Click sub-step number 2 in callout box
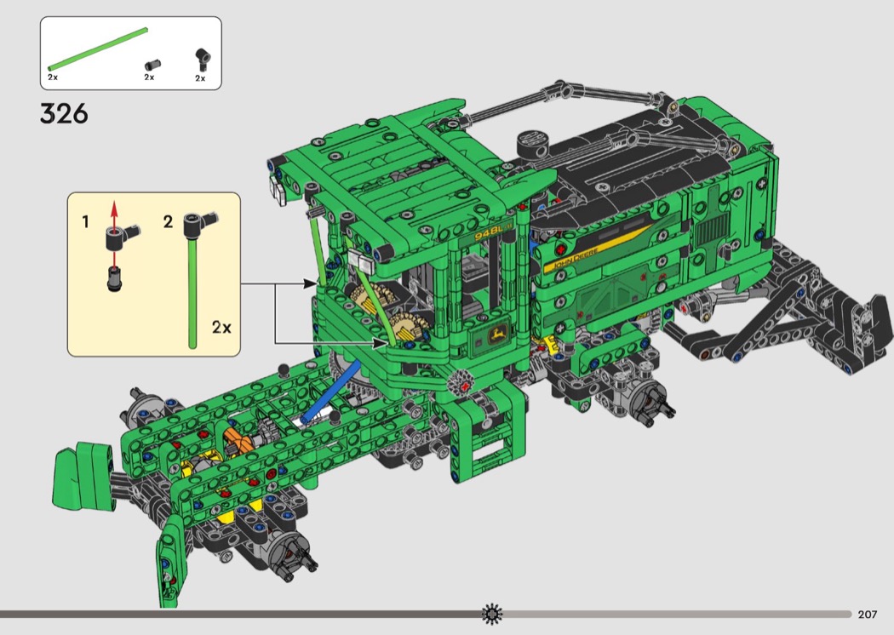Image resolution: width=894 pixels, height=635 pixels. (168, 223)
